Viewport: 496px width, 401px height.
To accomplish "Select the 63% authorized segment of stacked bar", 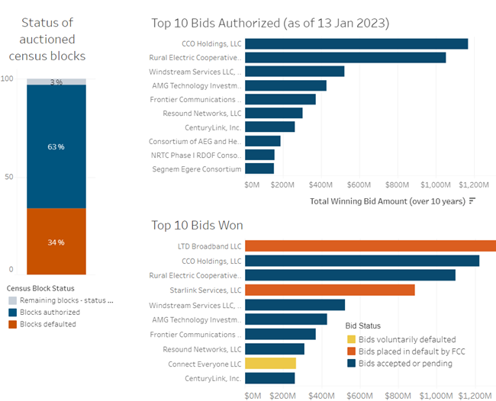I will tap(56, 146).
